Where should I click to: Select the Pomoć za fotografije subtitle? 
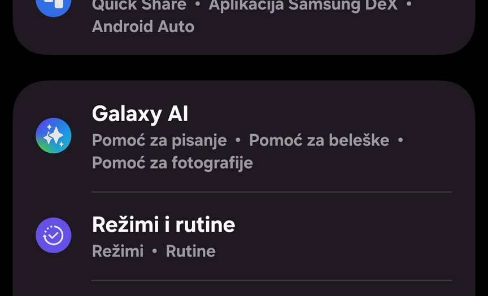[172, 163]
